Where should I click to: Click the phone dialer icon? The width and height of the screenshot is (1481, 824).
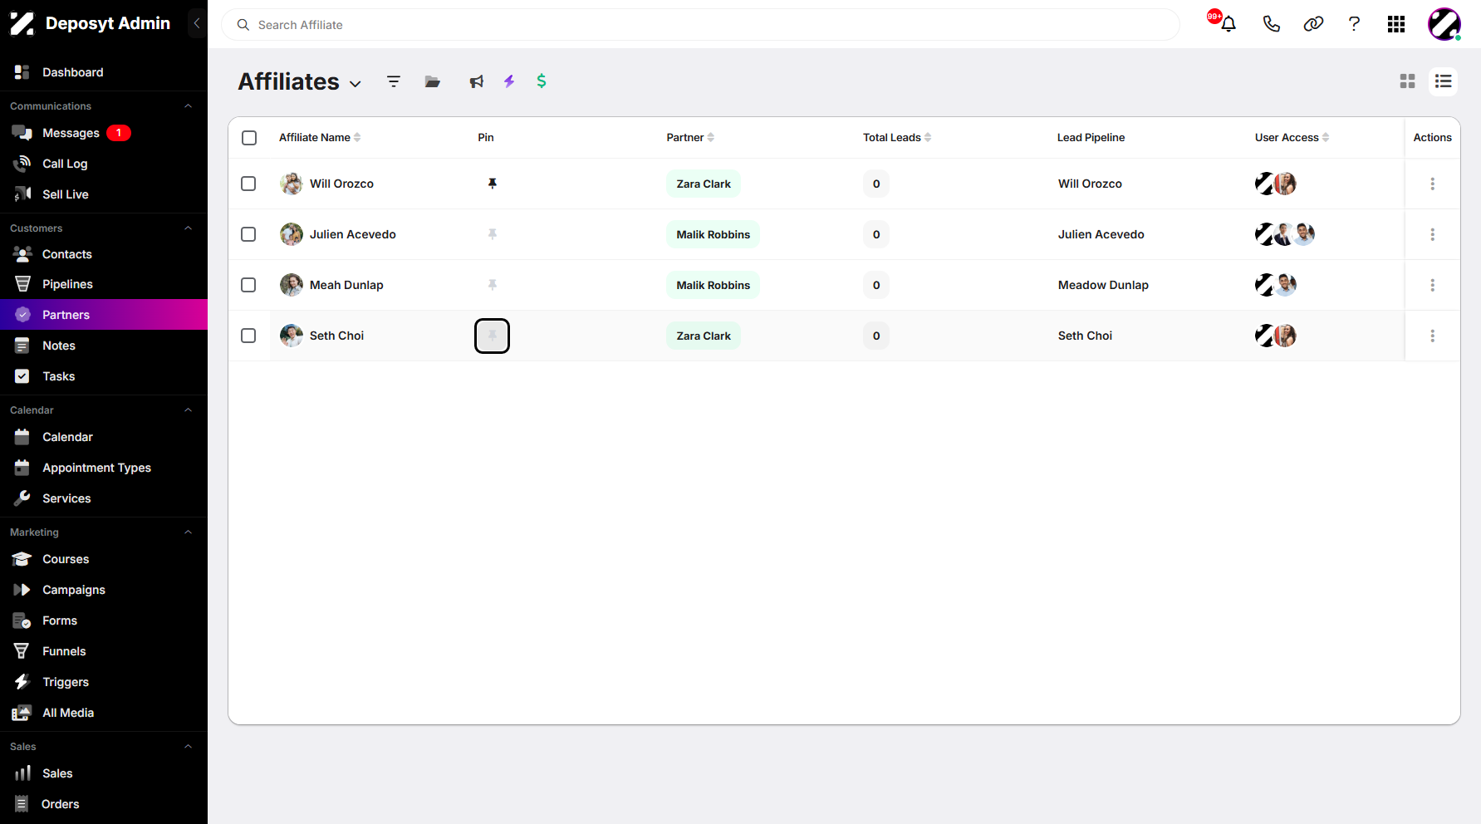(x=1271, y=24)
